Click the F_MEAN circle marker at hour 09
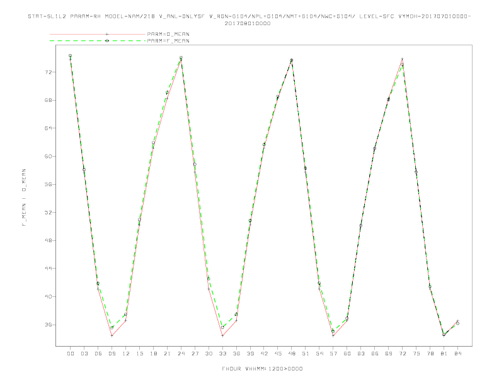 point(112,328)
